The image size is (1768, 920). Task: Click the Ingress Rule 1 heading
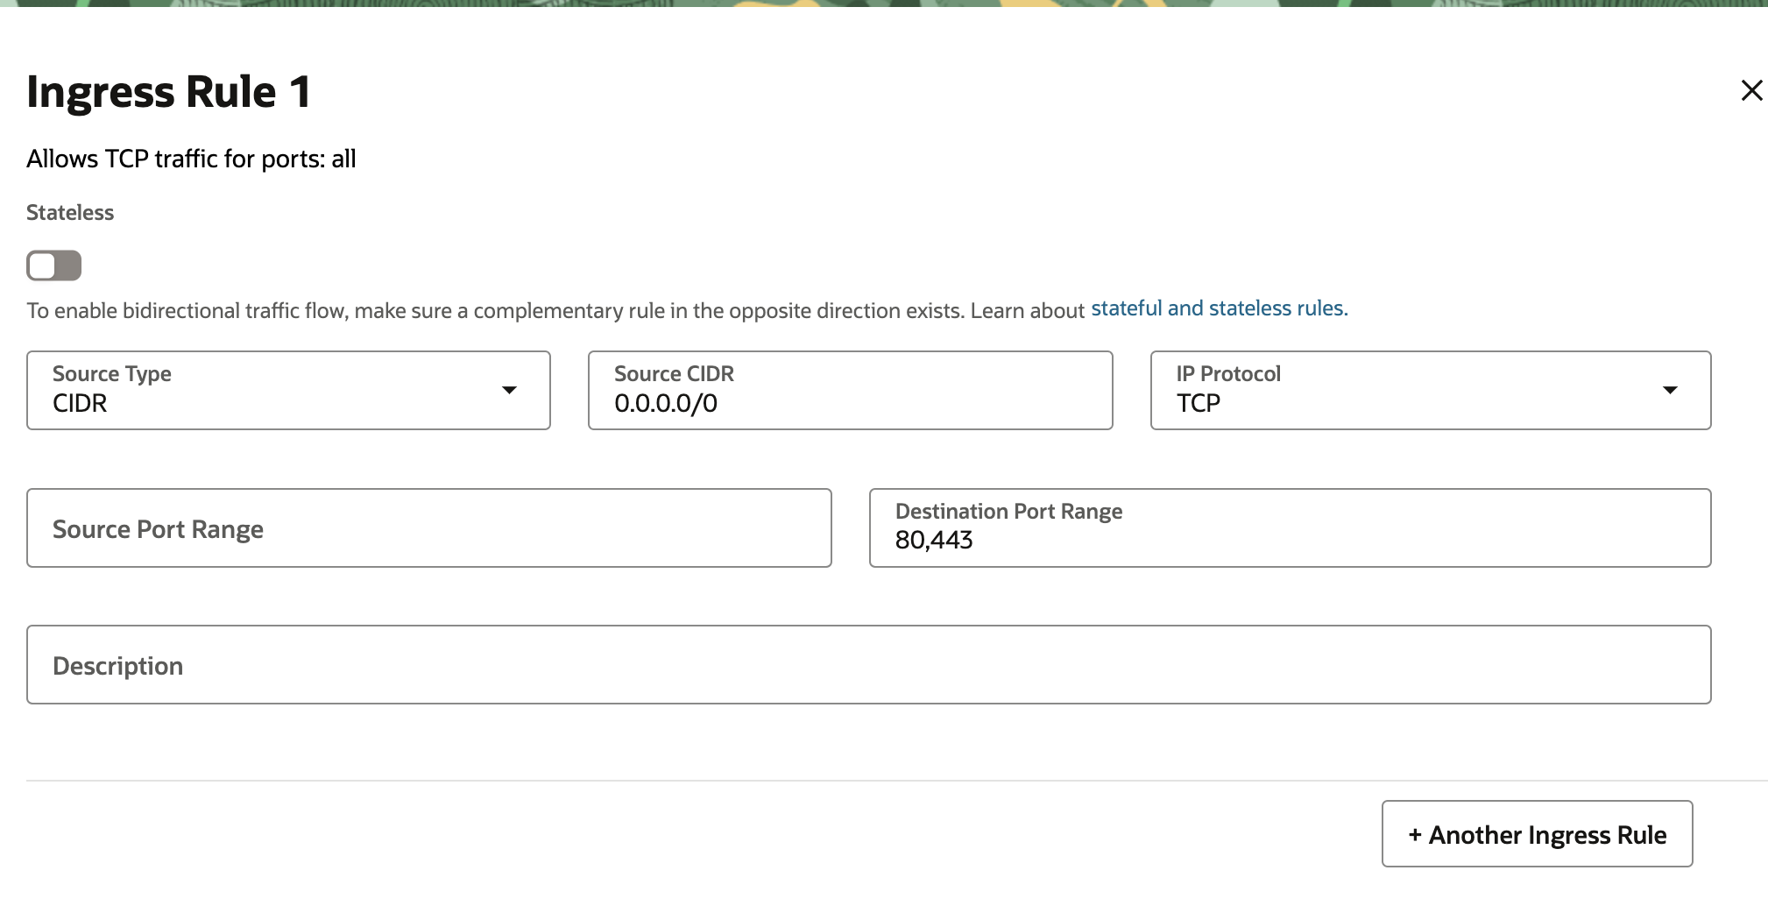[x=168, y=92]
